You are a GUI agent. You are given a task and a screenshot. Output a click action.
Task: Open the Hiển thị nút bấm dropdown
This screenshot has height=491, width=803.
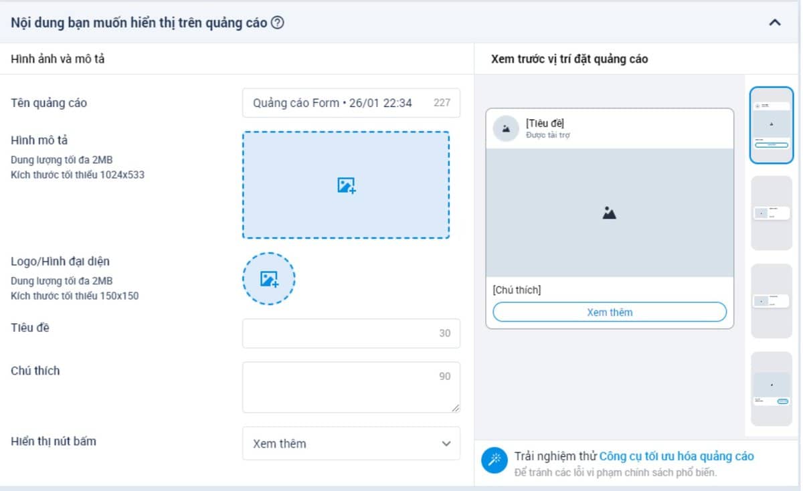pos(351,444)
